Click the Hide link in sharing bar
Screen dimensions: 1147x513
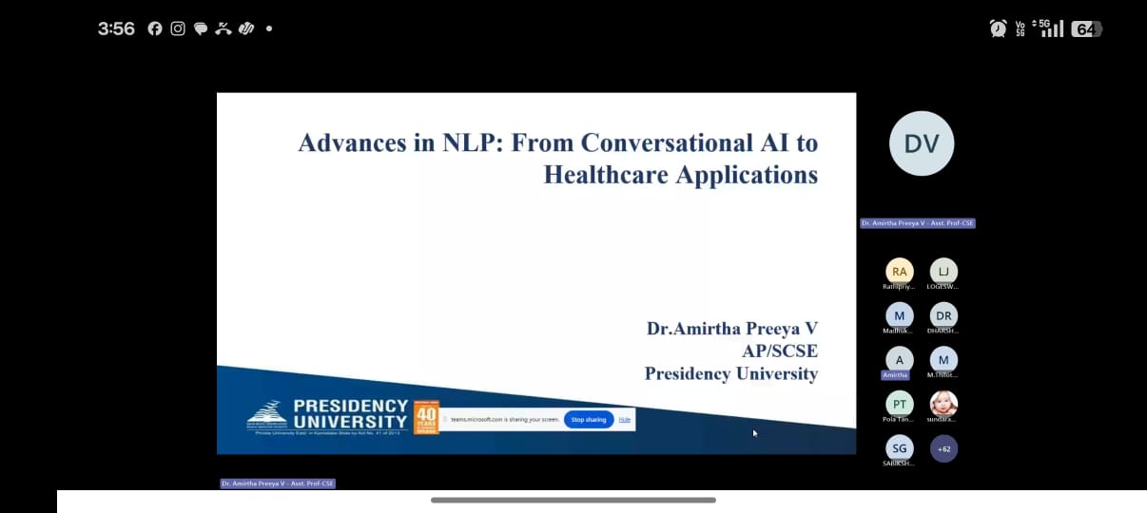(625, 419)
